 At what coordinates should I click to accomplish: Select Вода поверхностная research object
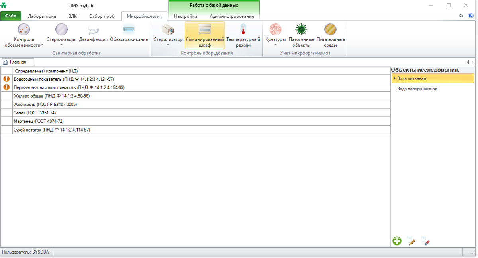point(433,89)
